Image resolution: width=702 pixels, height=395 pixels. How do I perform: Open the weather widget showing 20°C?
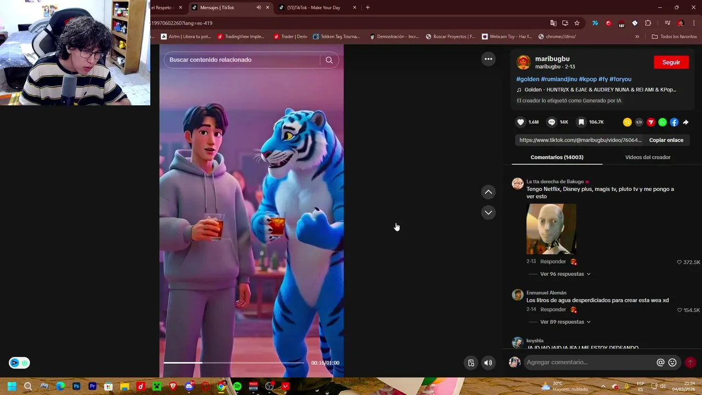click(x=564, y=386)
